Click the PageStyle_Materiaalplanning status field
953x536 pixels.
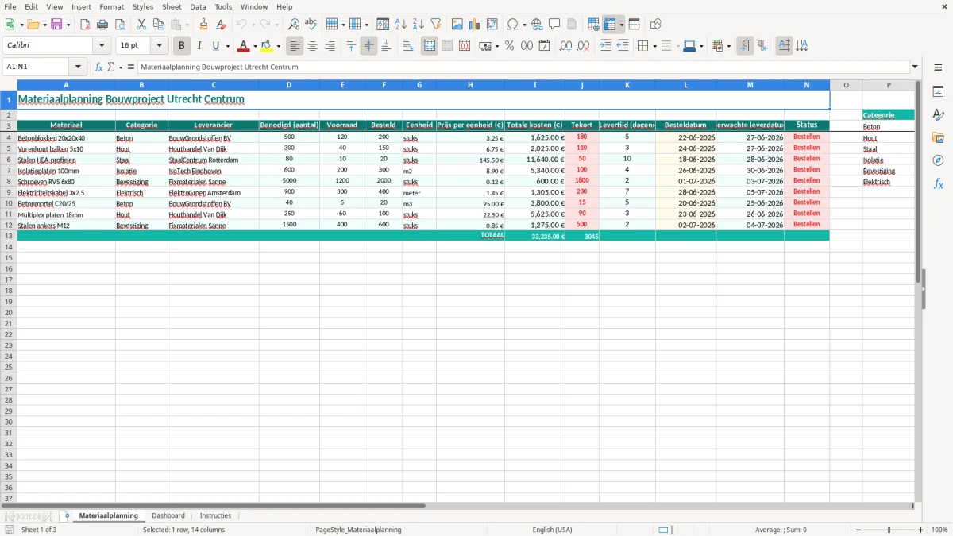(x=358, y=530)
